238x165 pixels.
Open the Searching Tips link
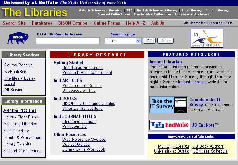(x=123, y=34)
